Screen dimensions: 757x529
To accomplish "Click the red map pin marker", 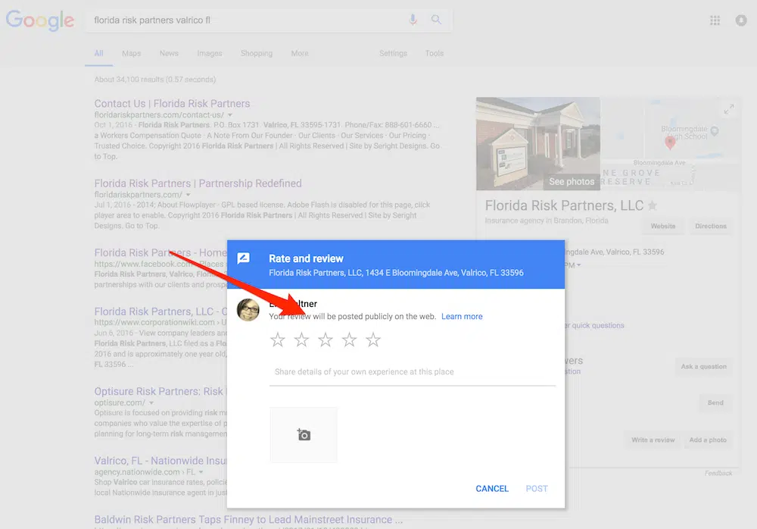I will pos(670,142).
